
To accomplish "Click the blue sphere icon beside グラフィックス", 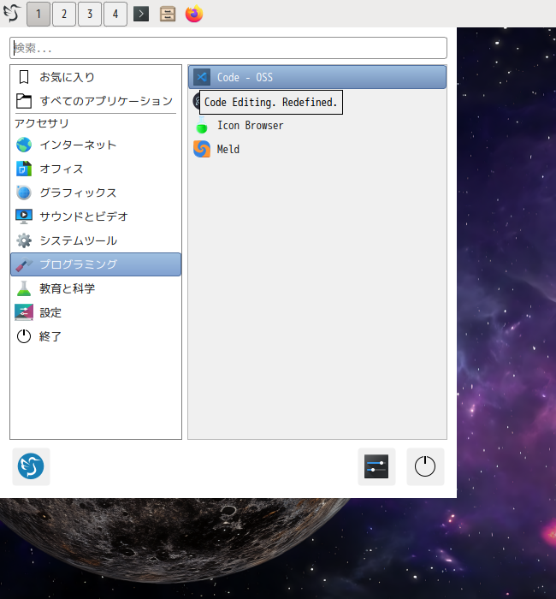I will [x=24, y=193].
